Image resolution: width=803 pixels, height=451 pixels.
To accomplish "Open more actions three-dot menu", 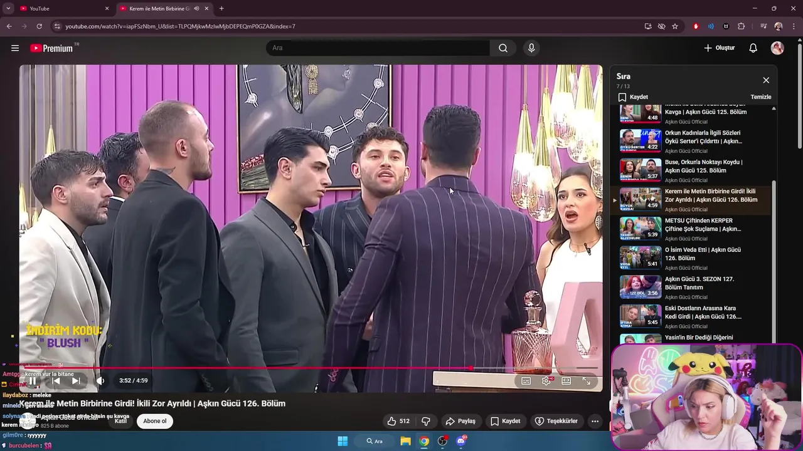I will tap(595, 421).
